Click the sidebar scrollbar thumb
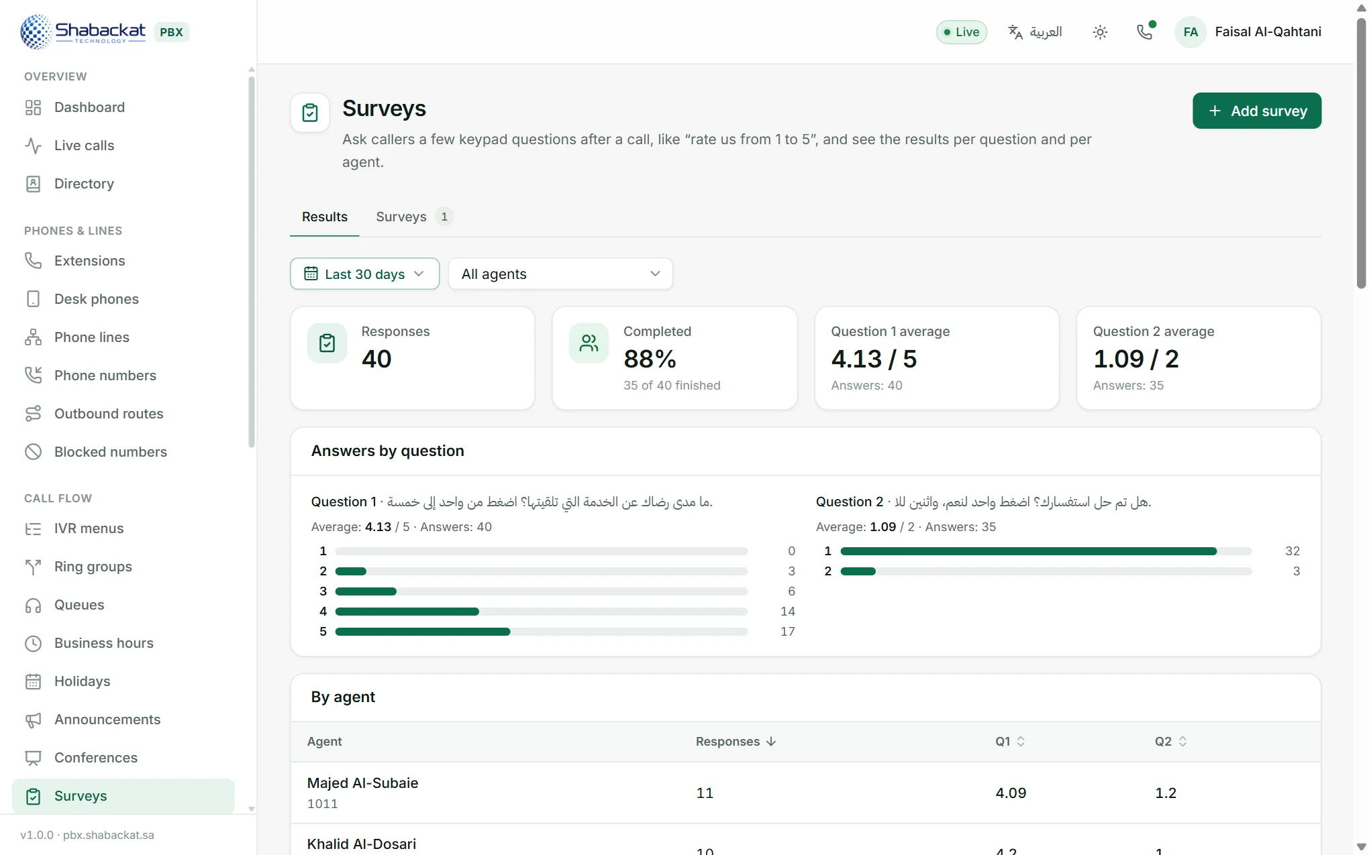Screen dimensions: 1369x855 [252, 262]
